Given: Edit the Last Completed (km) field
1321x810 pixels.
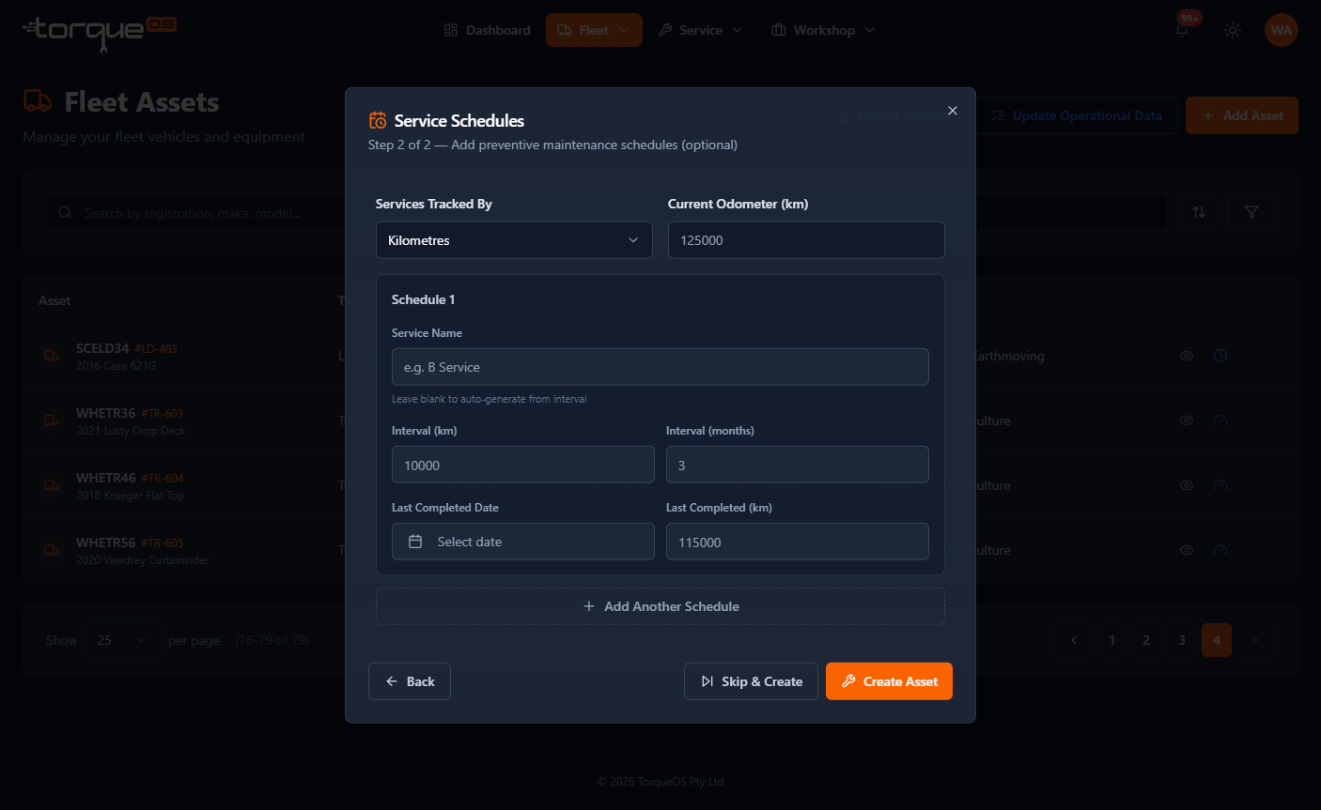Looking at the screenshot, I should click(x=798, y=542).
